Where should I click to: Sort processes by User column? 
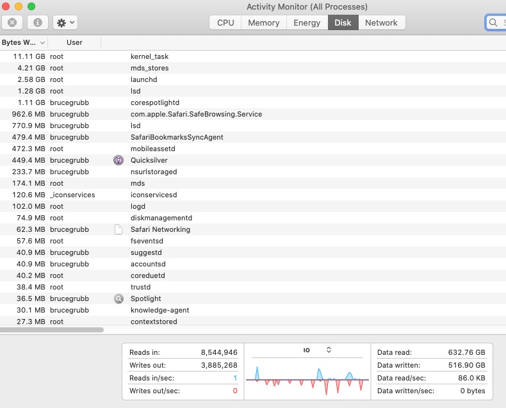coord(74,42)
